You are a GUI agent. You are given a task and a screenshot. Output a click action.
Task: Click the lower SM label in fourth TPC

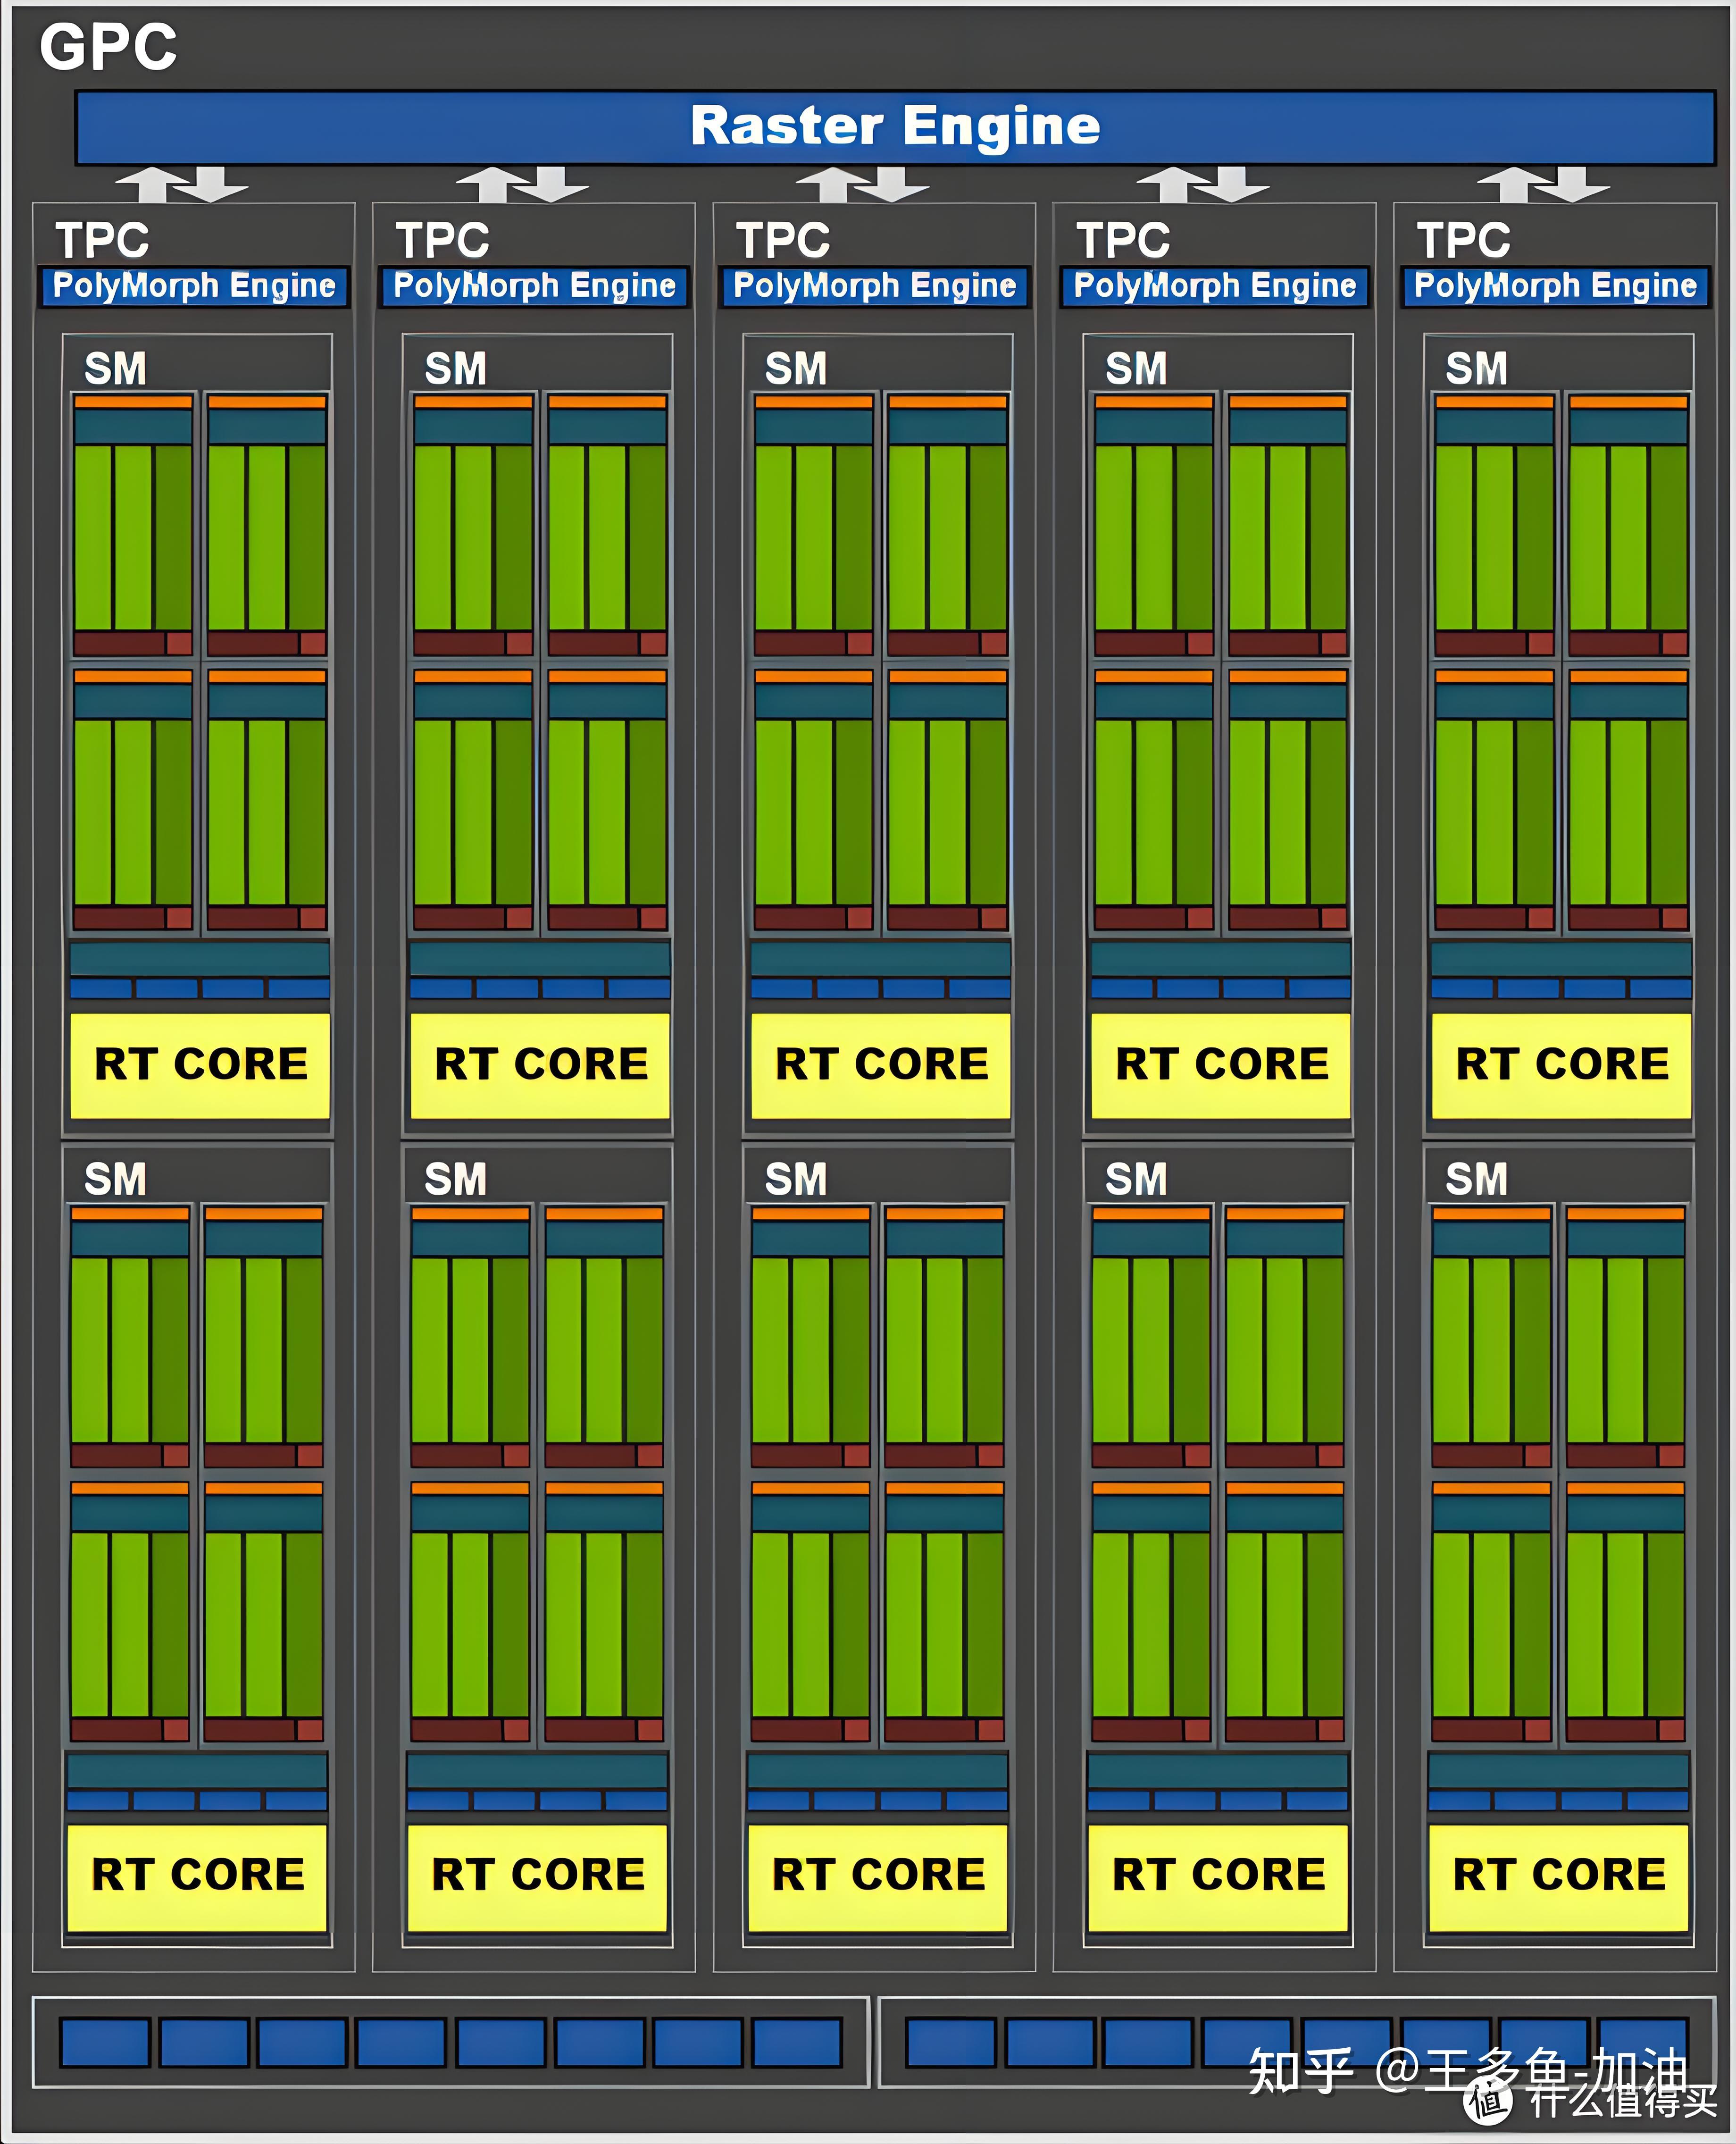pyautogui.click(x=1136, y=1180)
